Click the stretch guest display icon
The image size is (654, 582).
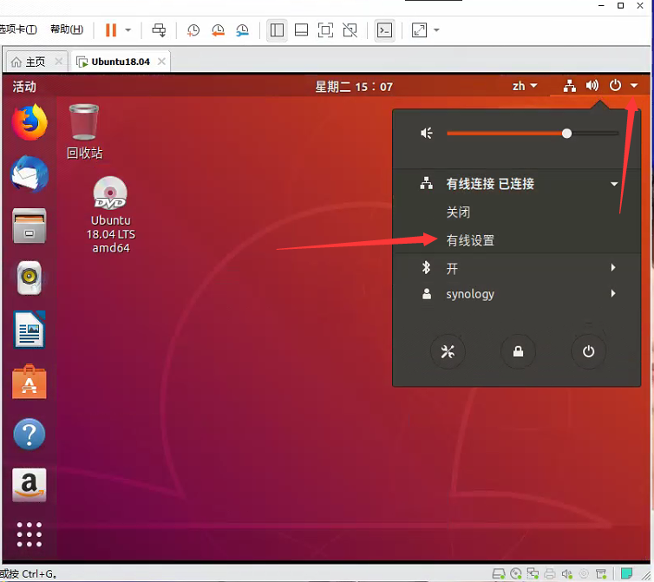(419, 30)
